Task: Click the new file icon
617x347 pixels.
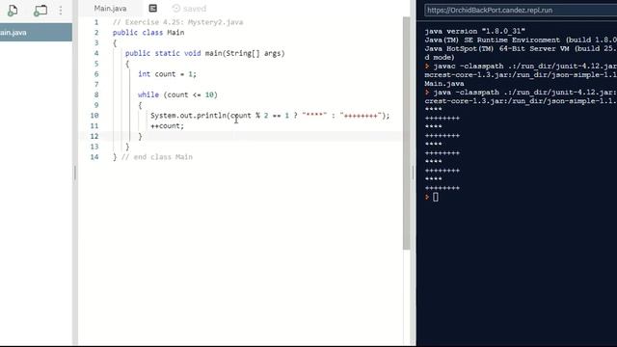Action: 13,11
